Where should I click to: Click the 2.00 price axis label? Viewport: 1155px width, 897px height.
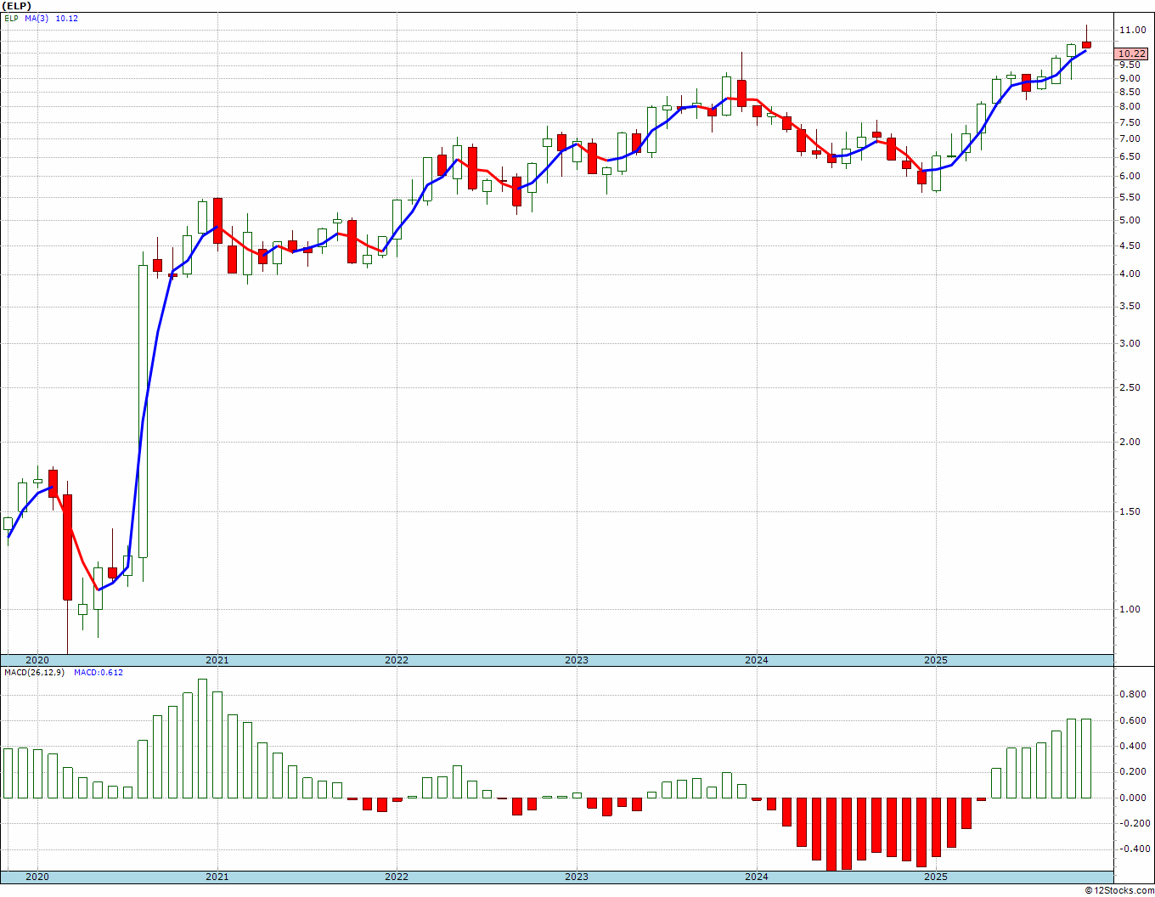click(x=1130, y=442)
